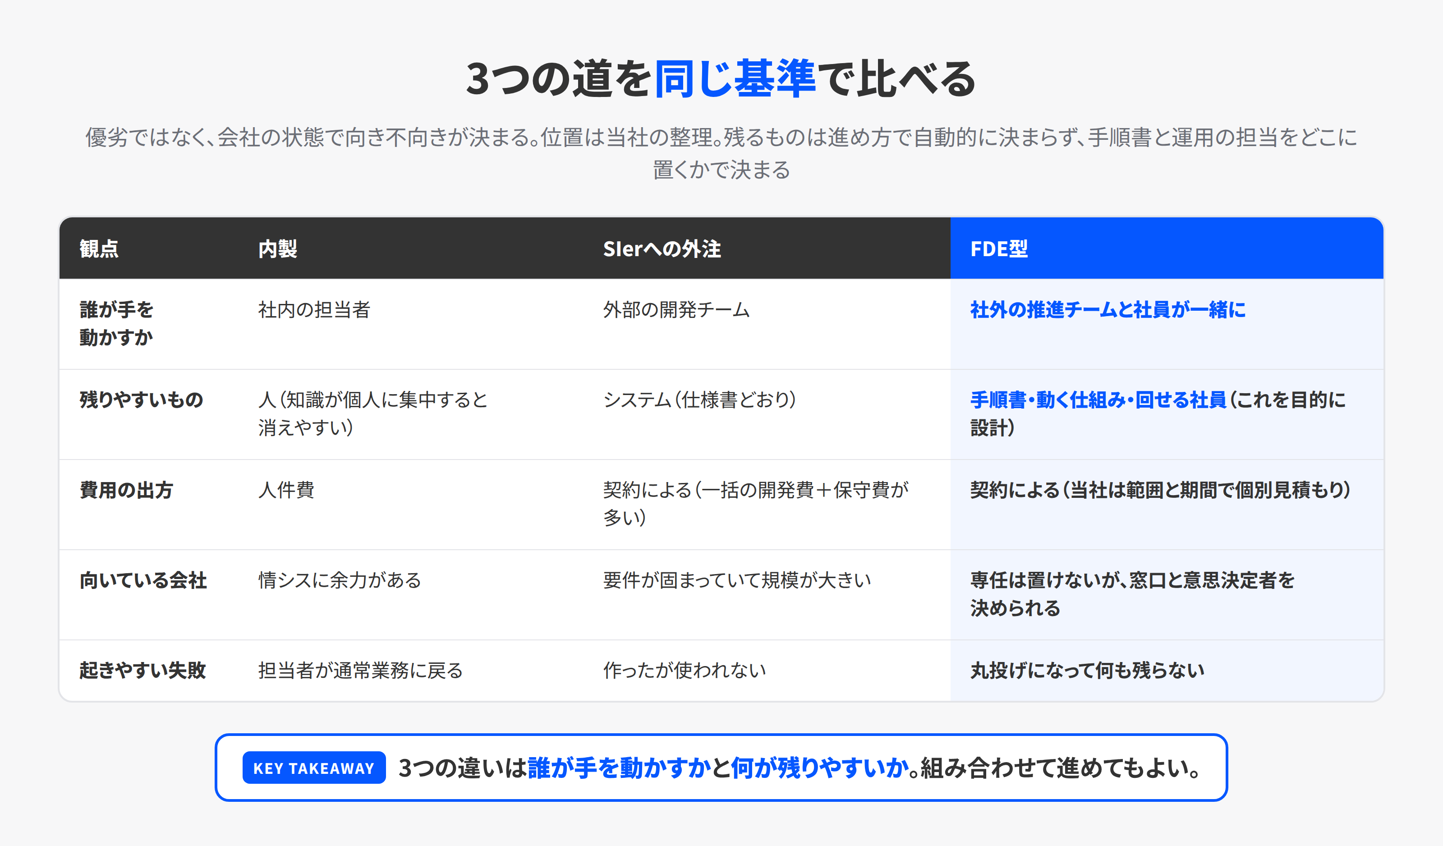Click the cell 専任は置けないが、窓口と意思決定者を決められる

point(1132,594)
